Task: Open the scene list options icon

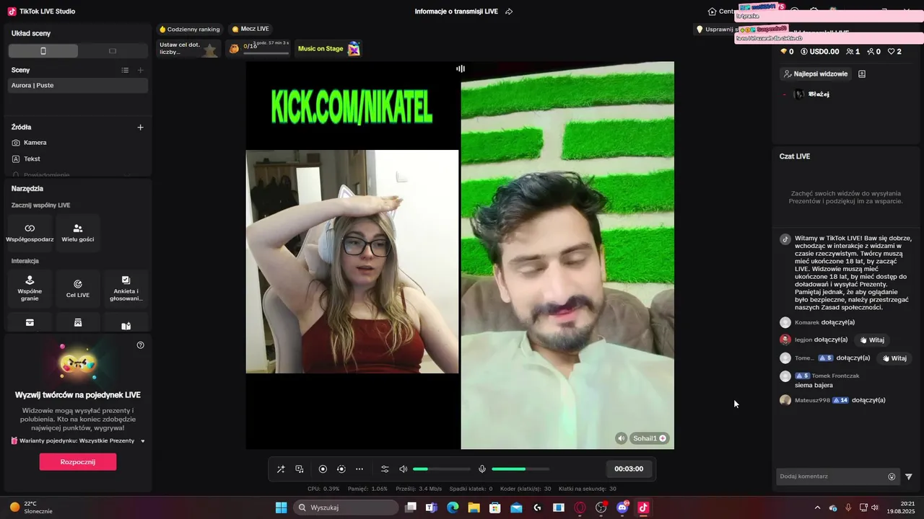Action: click(x=125, y=70)
